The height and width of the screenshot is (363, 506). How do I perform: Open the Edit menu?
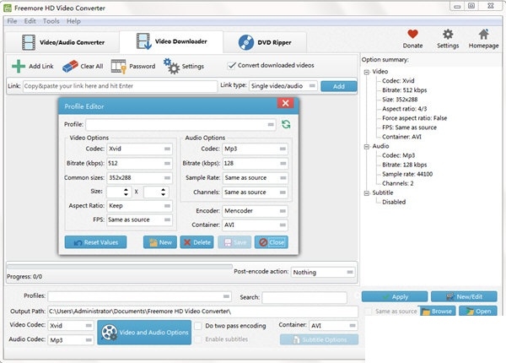pos(30,21)
